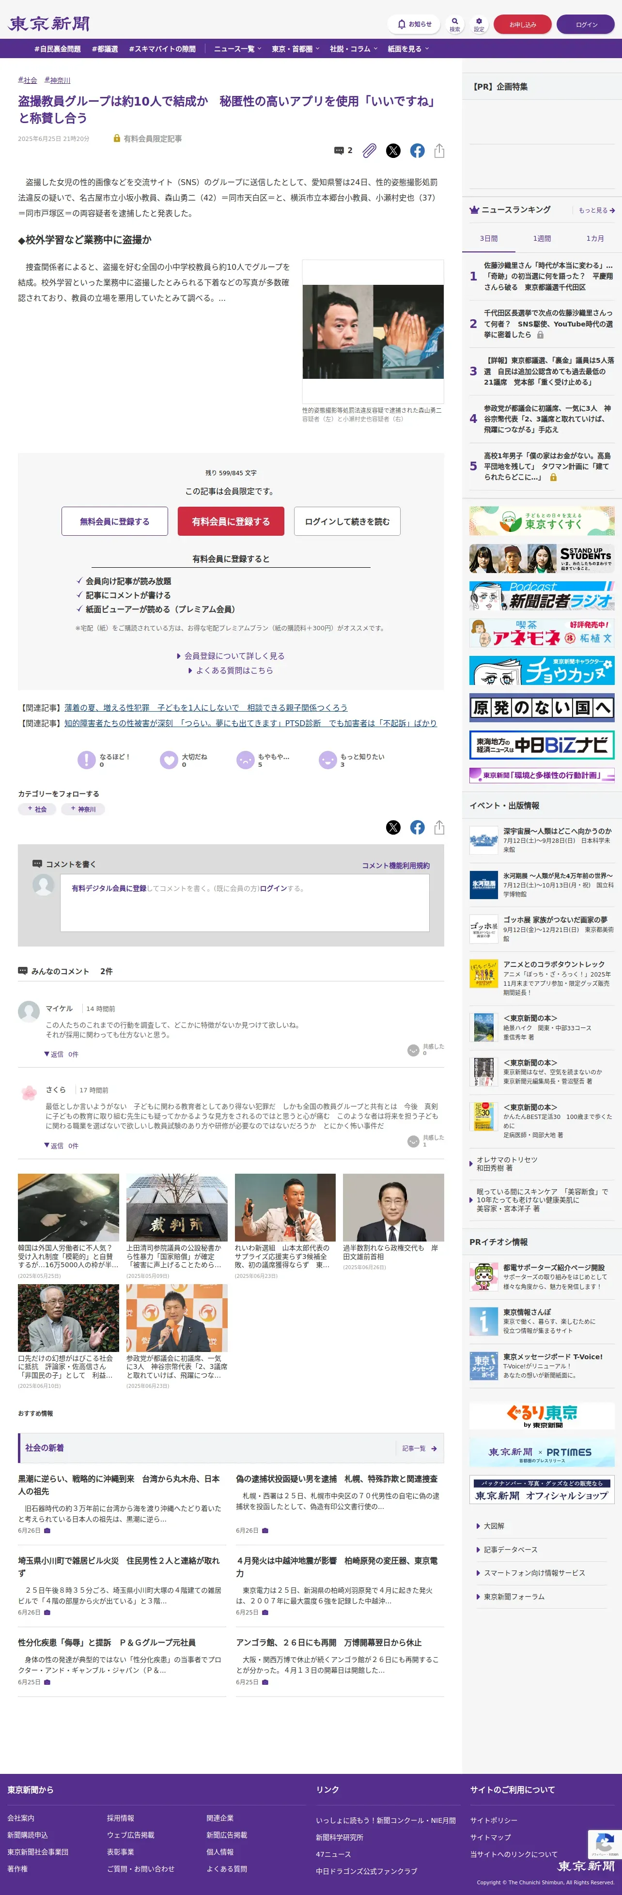The width and height of the screenshot is (622, 1895).
Task: Follow the 神奈川 category tag
Action: pyautogui.click(x=83, y=809)
